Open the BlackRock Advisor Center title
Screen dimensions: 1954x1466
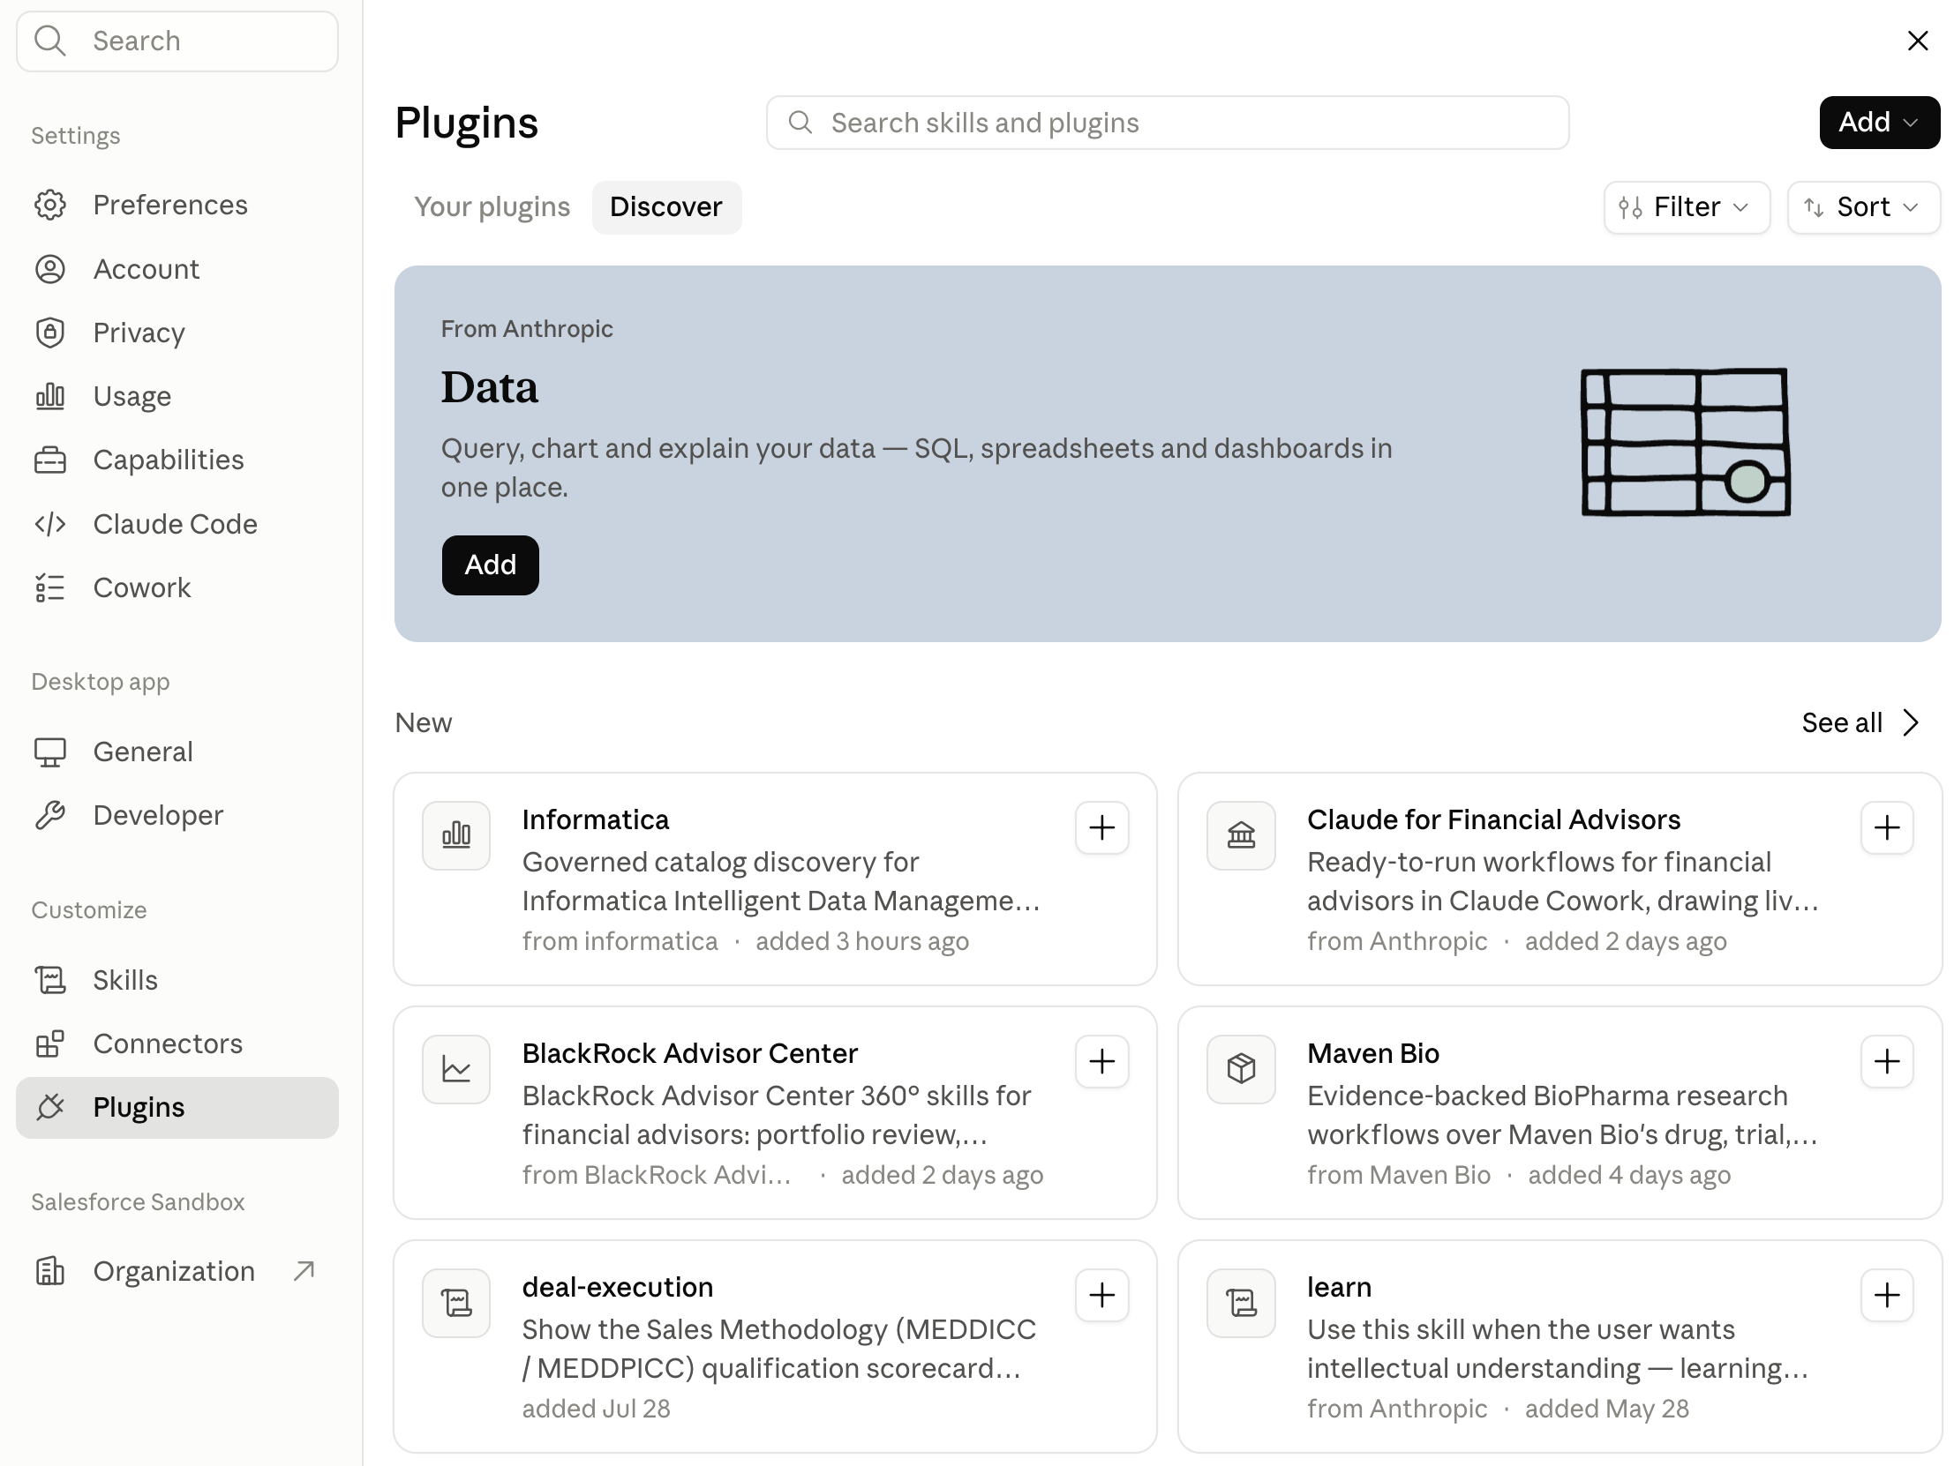point(690,1053)
